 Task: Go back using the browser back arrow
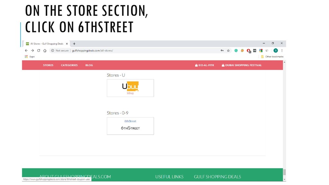point(26,50)
